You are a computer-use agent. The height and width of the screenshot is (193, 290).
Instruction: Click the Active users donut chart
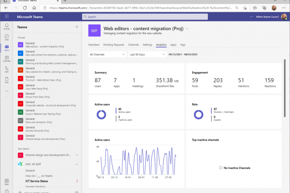[101, 115]
